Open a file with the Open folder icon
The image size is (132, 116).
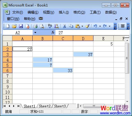[x=14, y=26]
